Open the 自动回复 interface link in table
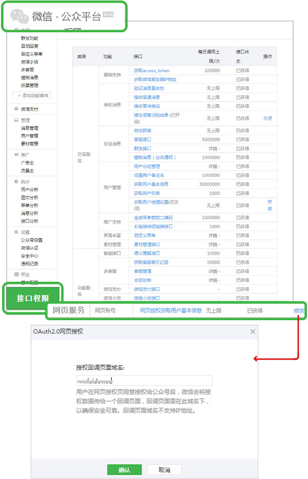This screenshot has height=479, width=308. click(142, 131)
